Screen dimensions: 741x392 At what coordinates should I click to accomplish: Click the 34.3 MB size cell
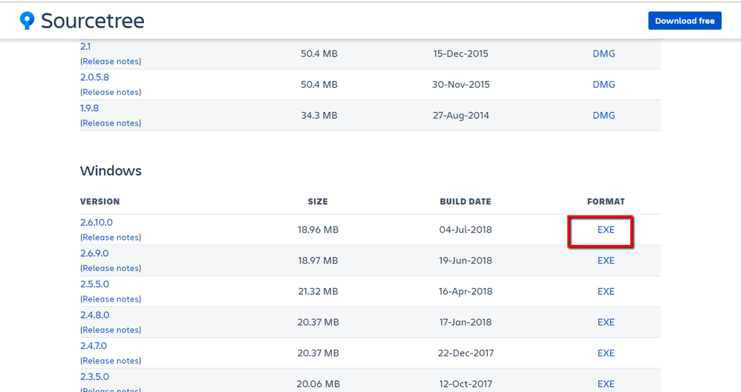pyautogui.click(x=319, y=115)
